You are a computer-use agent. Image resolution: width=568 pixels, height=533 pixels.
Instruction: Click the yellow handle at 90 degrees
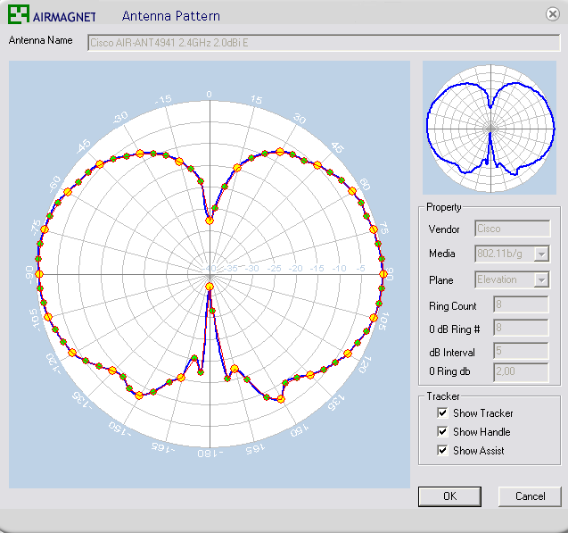[383, 274]
